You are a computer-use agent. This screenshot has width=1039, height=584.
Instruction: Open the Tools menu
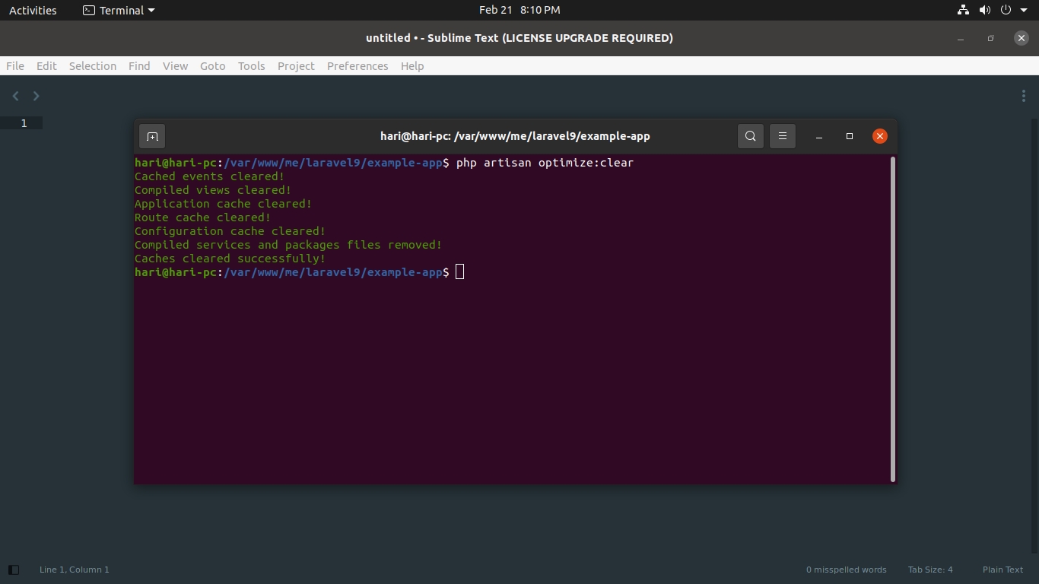coord(251,66)
